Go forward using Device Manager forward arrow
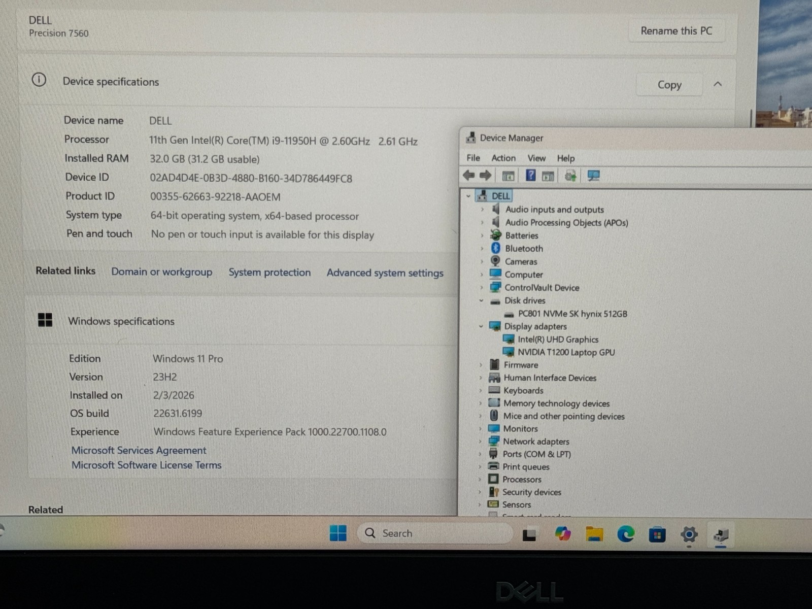 486,176
